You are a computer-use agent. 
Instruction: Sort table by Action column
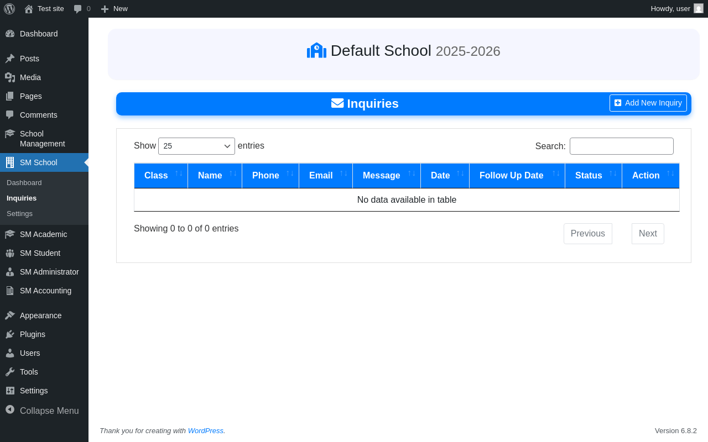(x=651, y=176)
